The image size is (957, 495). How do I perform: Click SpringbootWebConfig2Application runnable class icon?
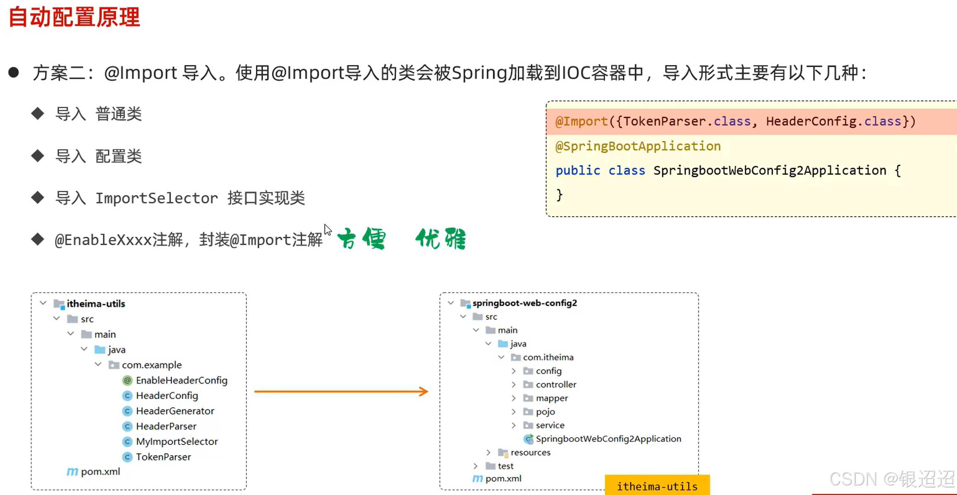(528, 439)
